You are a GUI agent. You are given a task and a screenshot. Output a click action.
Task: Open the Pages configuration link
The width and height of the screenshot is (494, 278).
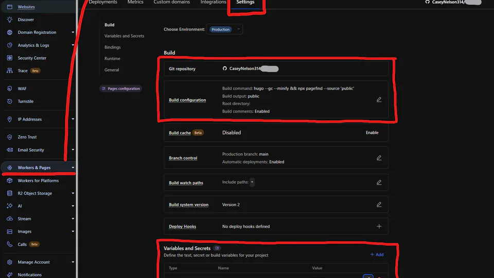[121, 89]
